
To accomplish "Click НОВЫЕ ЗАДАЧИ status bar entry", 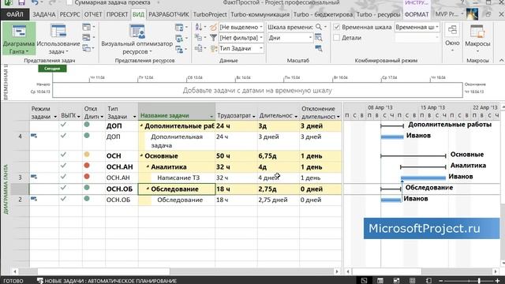I will (107, 281).
